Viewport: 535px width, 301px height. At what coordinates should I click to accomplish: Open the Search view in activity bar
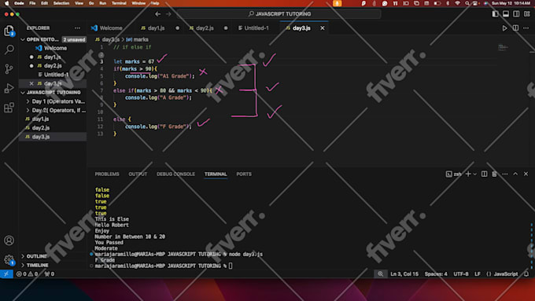click(9, 50)
